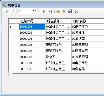
Task: Select 00建筑管理 class name cell
Action: pyautogui.click(x=88, y=45)
